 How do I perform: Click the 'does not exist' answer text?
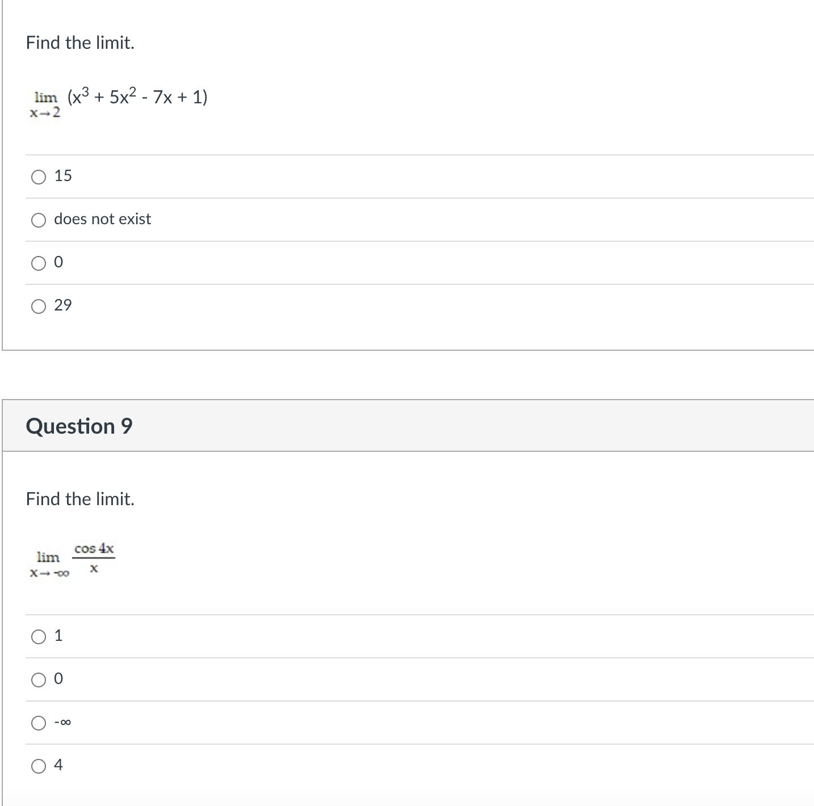[103, 219]
